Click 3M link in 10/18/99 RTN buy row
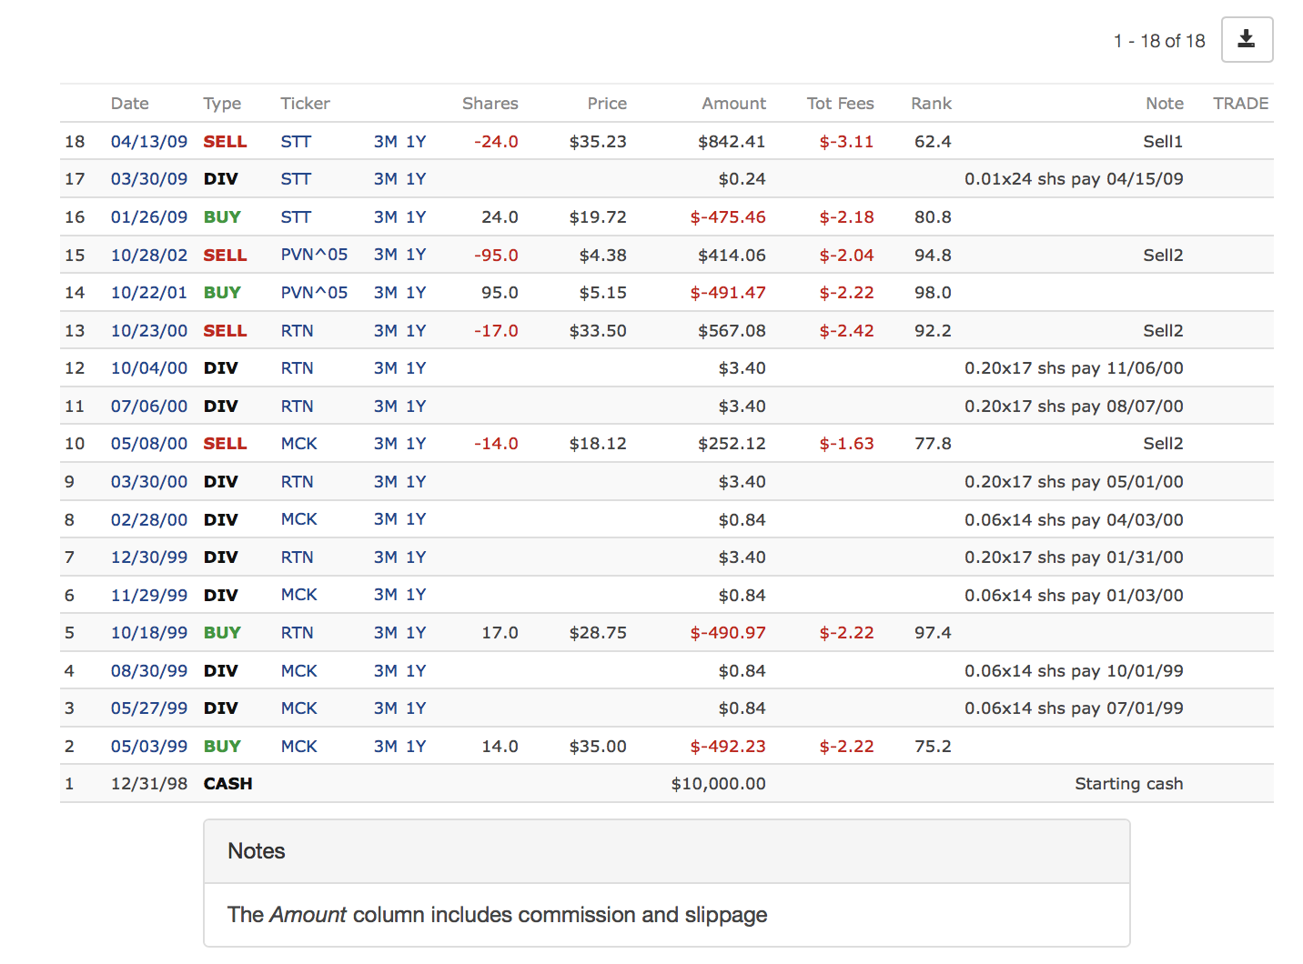 click(385, 633)
